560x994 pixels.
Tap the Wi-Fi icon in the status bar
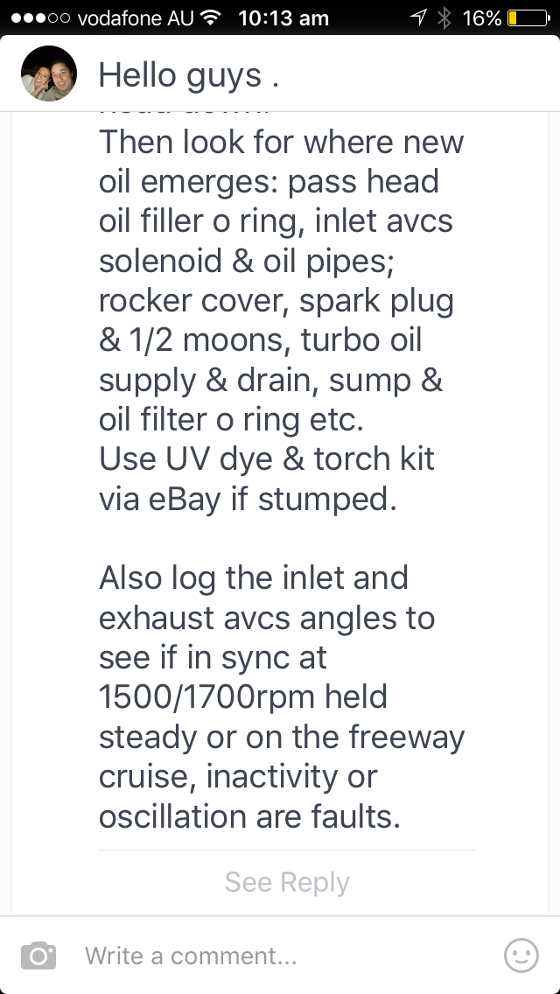(210, 17)
